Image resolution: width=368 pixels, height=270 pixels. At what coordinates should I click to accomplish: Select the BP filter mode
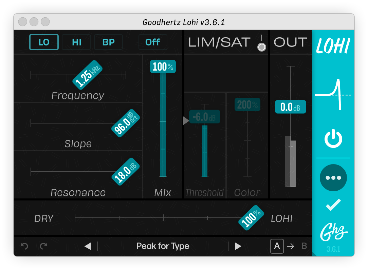tap(108, 42)
